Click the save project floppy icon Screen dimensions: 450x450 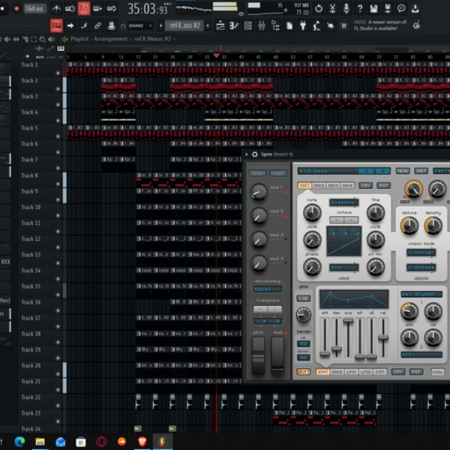point(373,8)
